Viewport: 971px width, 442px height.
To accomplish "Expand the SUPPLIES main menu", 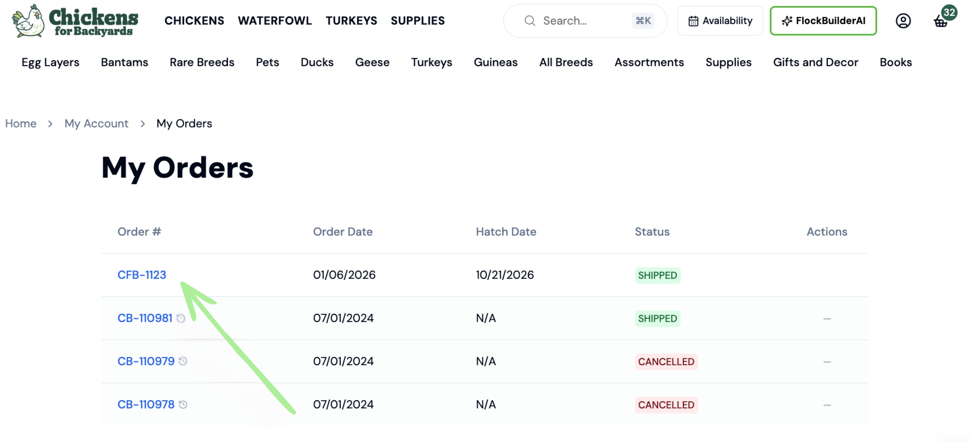I will click(418, 21).
